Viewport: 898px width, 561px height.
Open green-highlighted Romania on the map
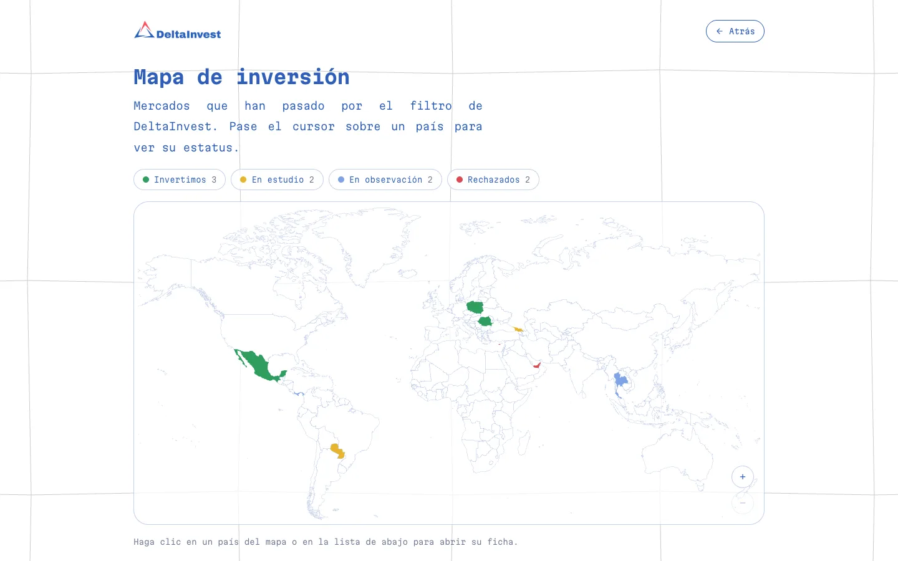[x=485, y=322]
